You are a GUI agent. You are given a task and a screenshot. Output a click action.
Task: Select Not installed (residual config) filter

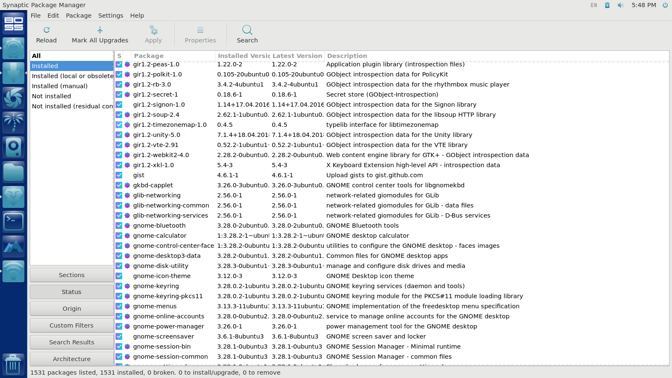(72, 106)
